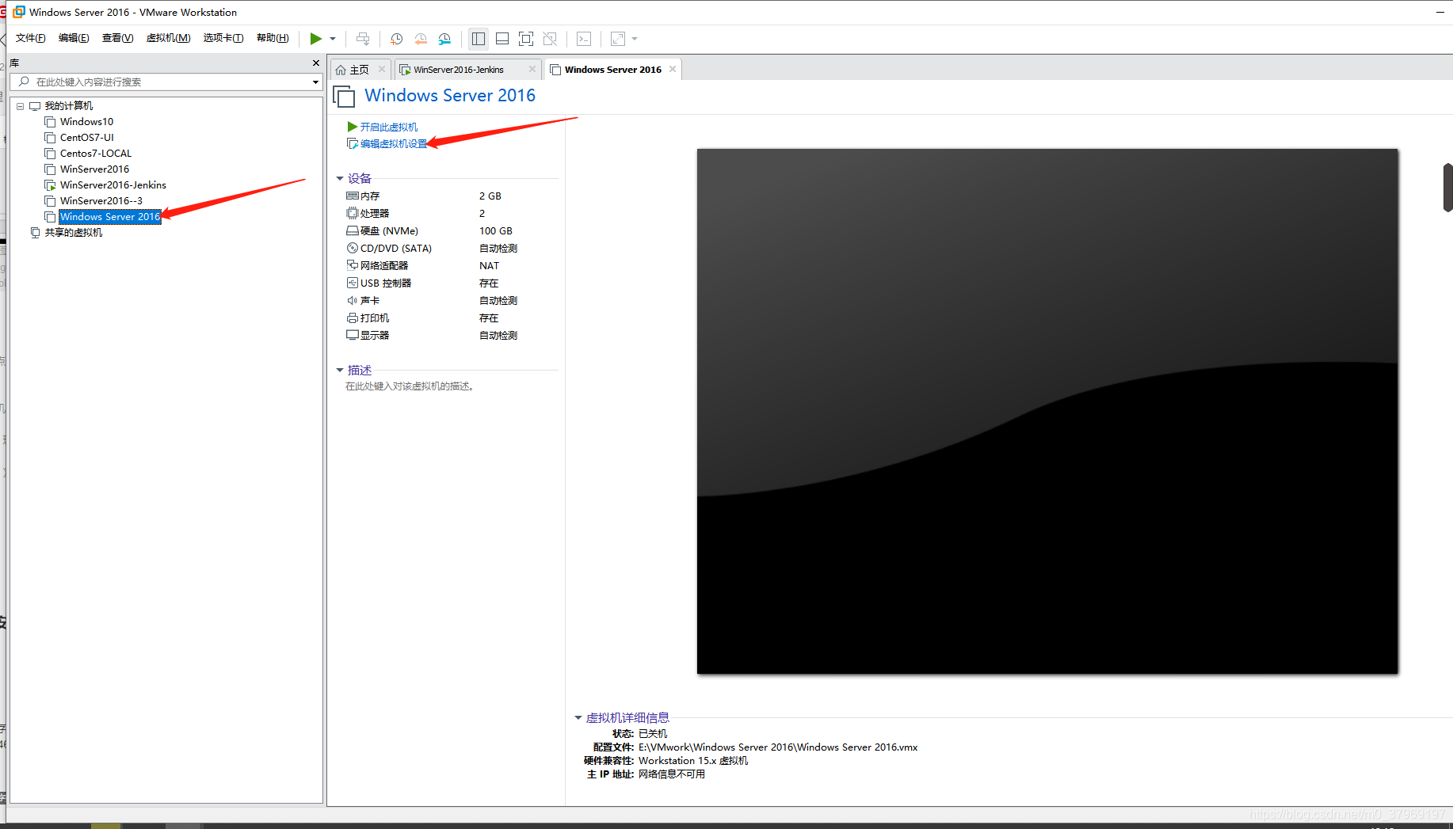
Task: Open the console view icon
Action: (x=584, y=39)
